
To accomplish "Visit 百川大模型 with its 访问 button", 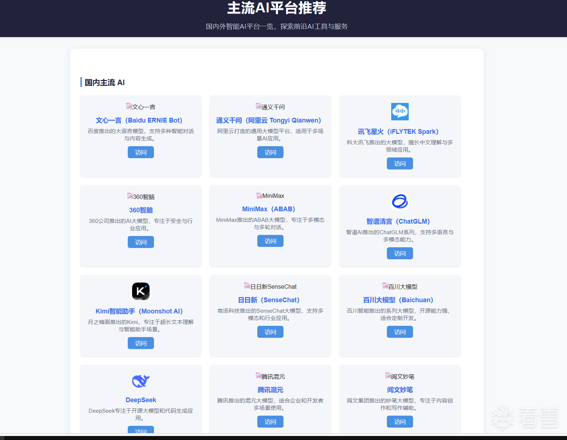I will (400, 332).
